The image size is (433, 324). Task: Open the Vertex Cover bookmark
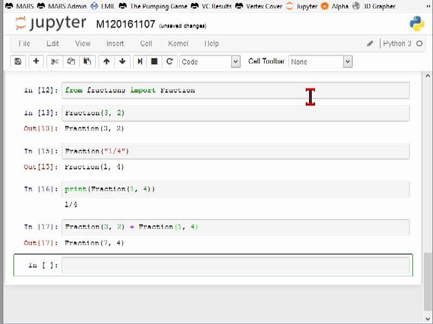pos(259,6)
